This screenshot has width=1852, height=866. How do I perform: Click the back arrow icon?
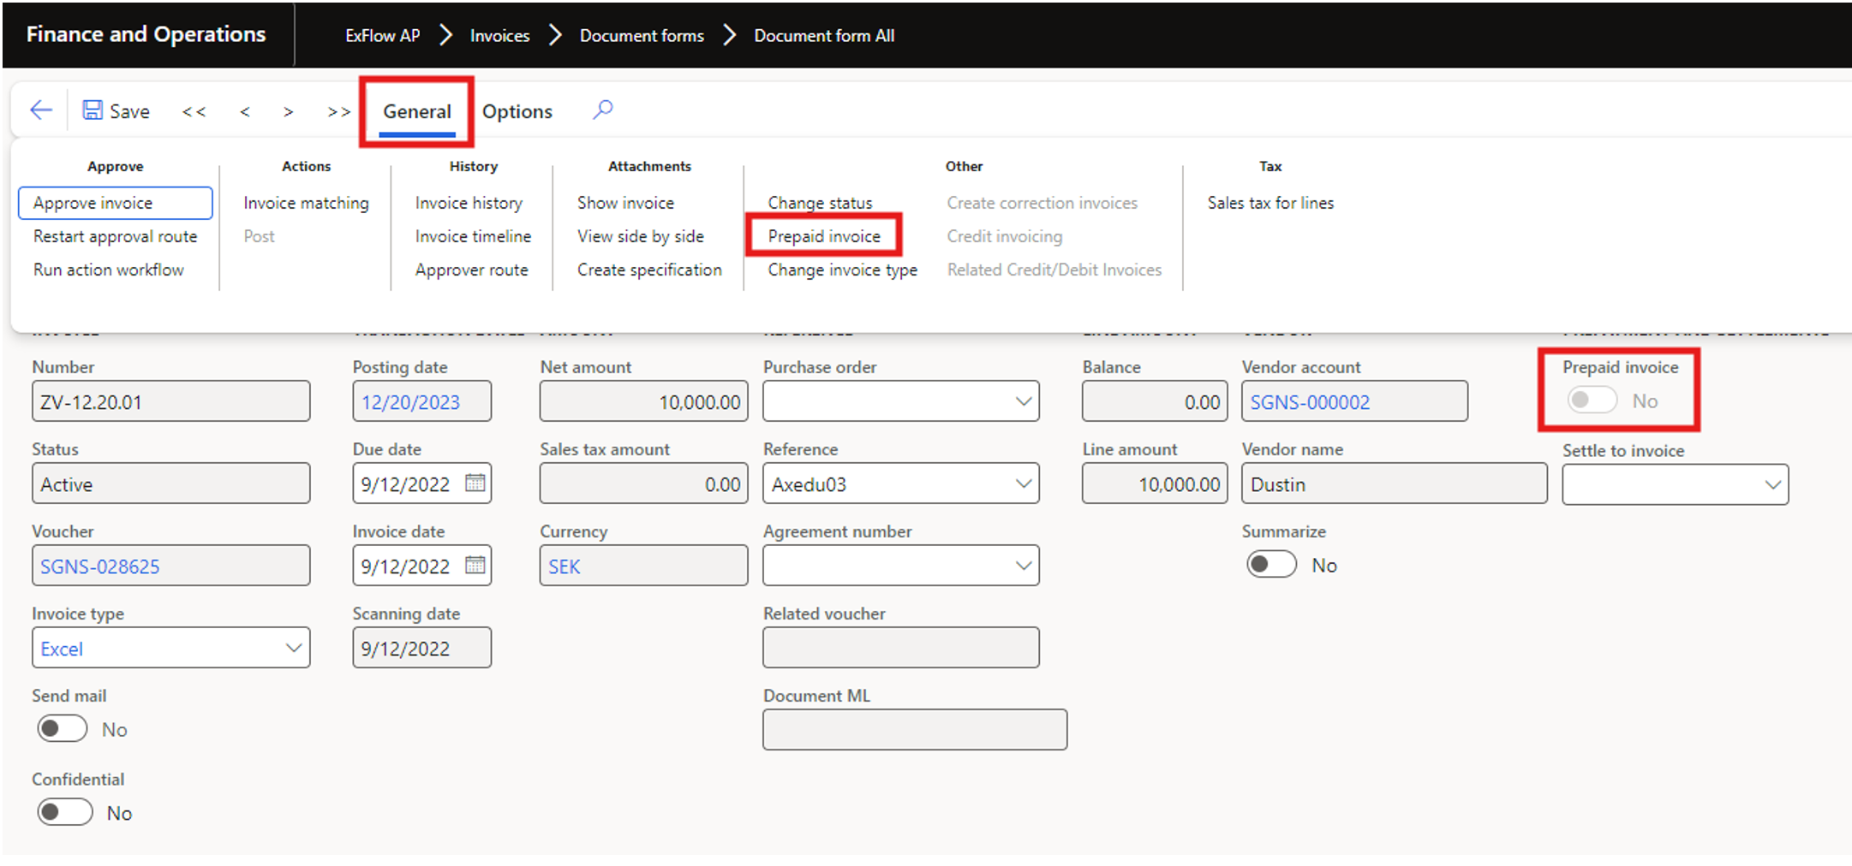[x=40, y=110]
